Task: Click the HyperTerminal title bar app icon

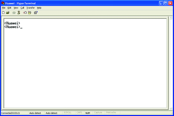Action: click(3, 3)
